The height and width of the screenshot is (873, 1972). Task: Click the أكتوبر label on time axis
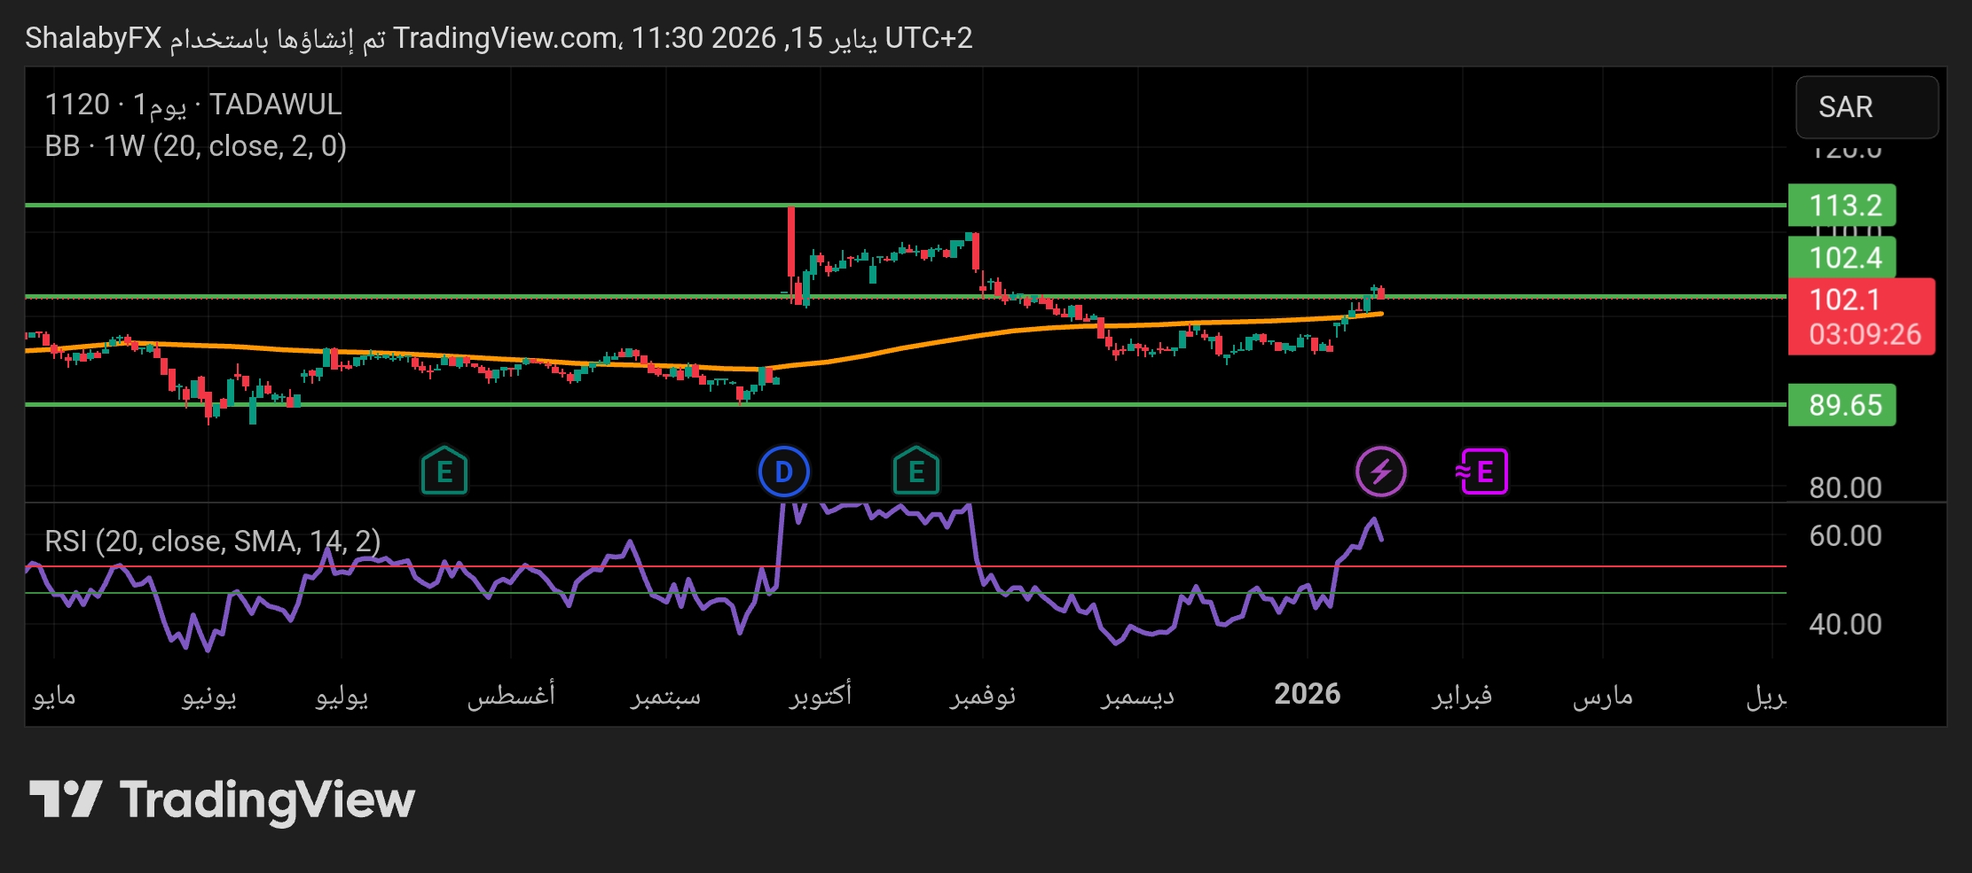[x=821, y=695]
